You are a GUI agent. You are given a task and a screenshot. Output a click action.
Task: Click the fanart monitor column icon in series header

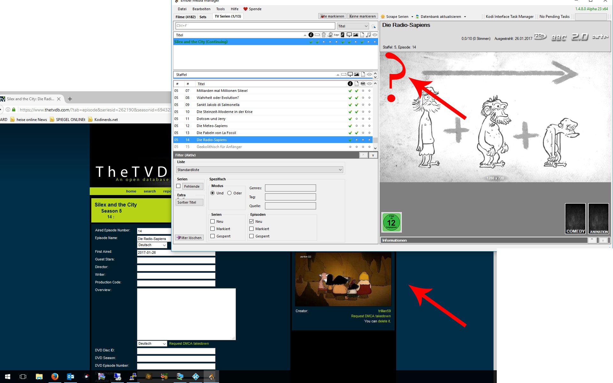pos(349,35)
